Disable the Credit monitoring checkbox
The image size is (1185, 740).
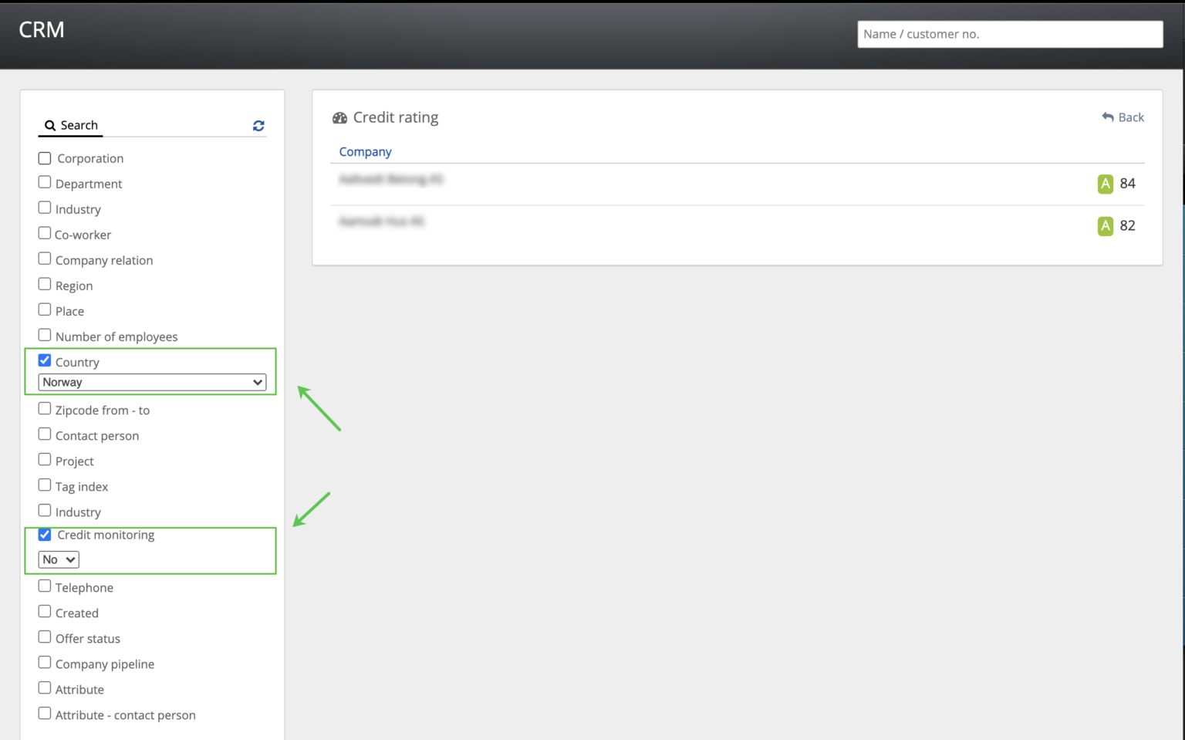tap(45, 535)
